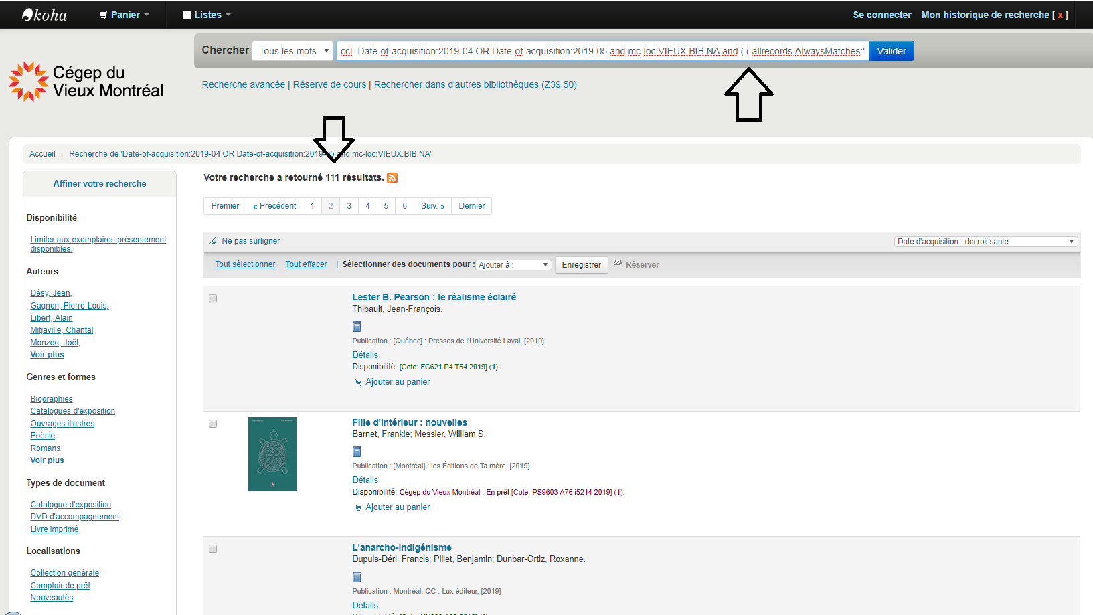Check the Lester B. Pearson result checkbox
Screen dimensions: 1093x615
point(213,298)
